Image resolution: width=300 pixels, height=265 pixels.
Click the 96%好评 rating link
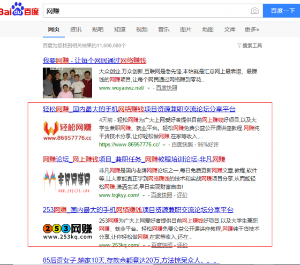click(x=208, y=145)
